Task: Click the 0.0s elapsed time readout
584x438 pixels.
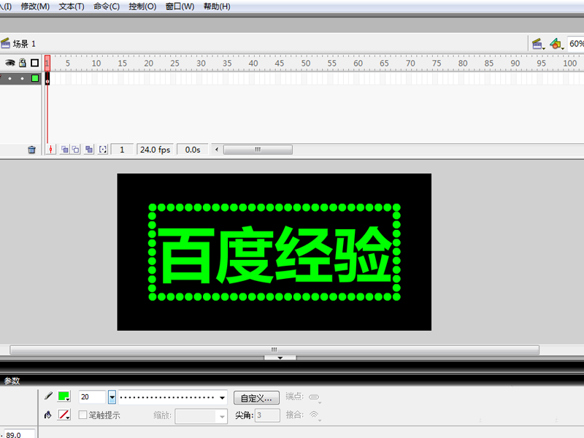Action: pyautogui.click(x=193, y=150)
